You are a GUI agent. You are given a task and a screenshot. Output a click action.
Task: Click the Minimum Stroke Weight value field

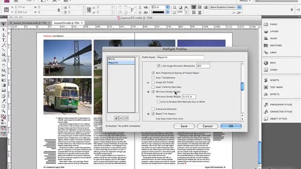(189, 97)
